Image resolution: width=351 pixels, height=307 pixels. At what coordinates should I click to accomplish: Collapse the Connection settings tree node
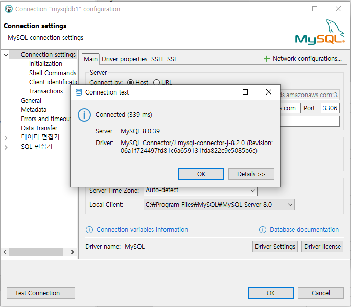point(6,55)
